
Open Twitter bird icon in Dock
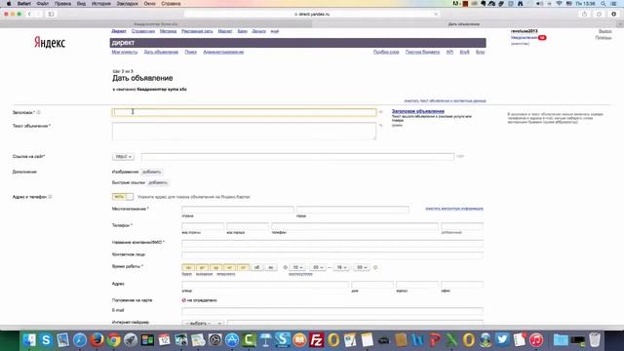[x=502, y=340]
